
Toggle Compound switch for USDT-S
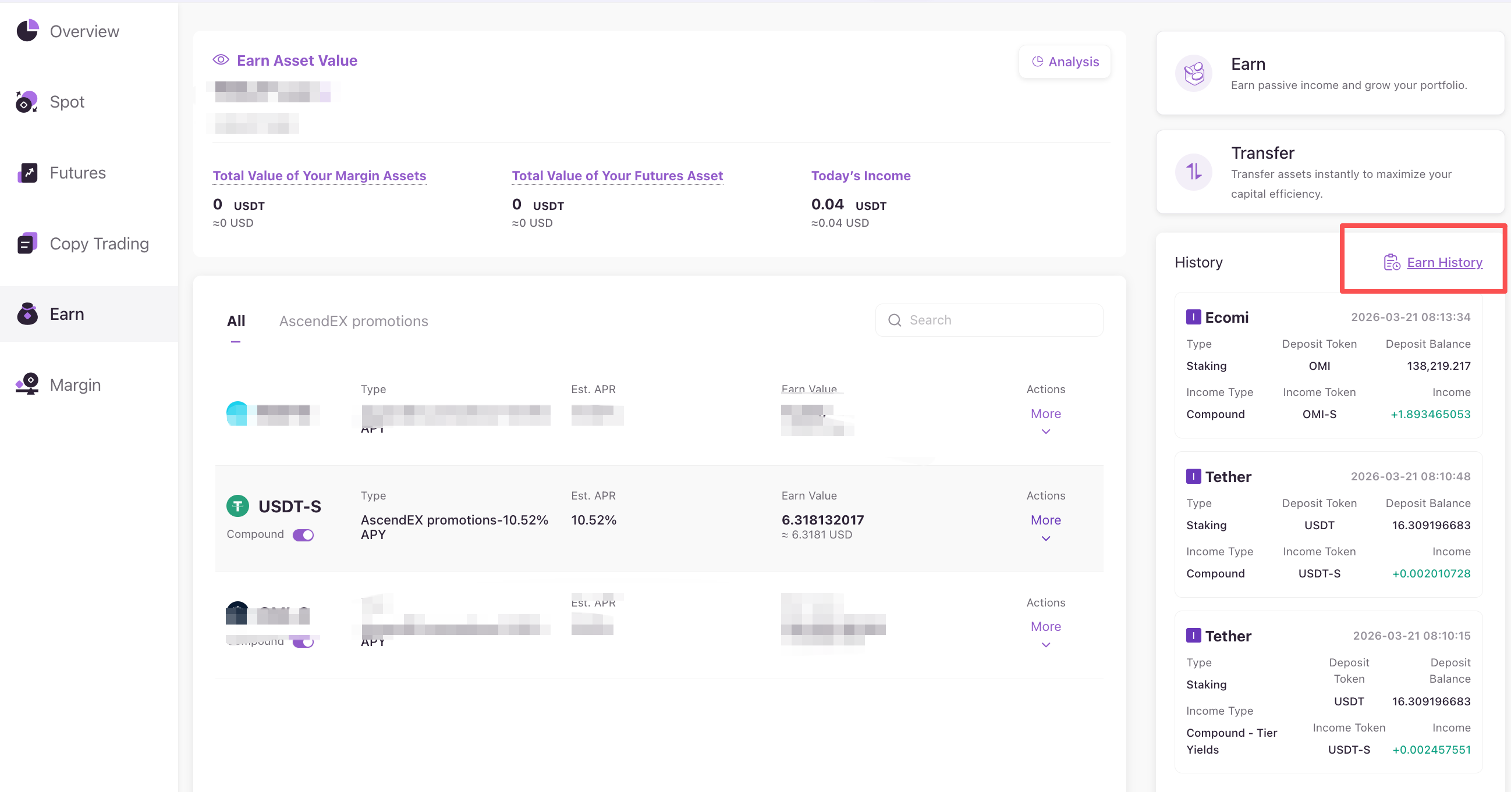(303, 535)
